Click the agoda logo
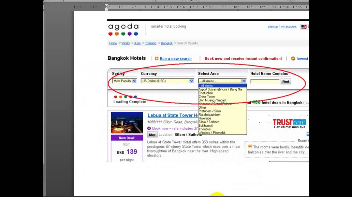 [123, 30]
